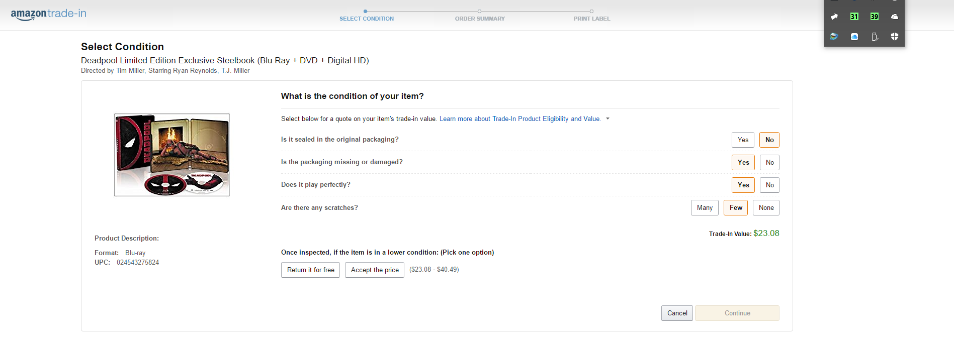
Task: Click the Deadpool Steelbook product image
Action: click(172, 155)
